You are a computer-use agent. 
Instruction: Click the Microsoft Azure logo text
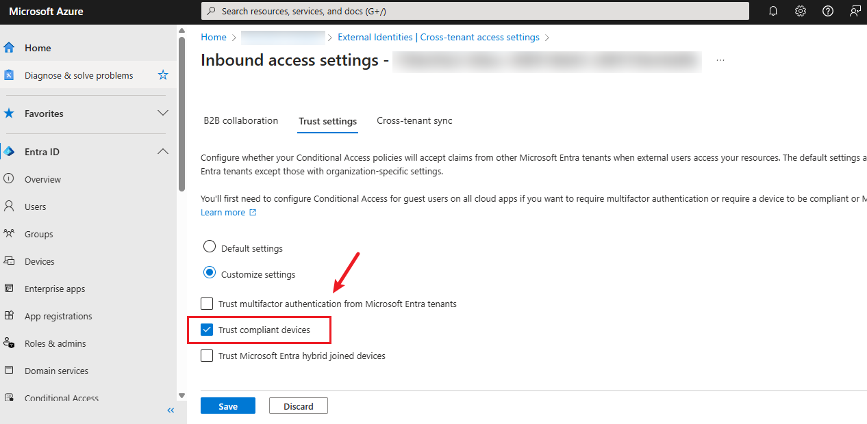pos(46,11)
